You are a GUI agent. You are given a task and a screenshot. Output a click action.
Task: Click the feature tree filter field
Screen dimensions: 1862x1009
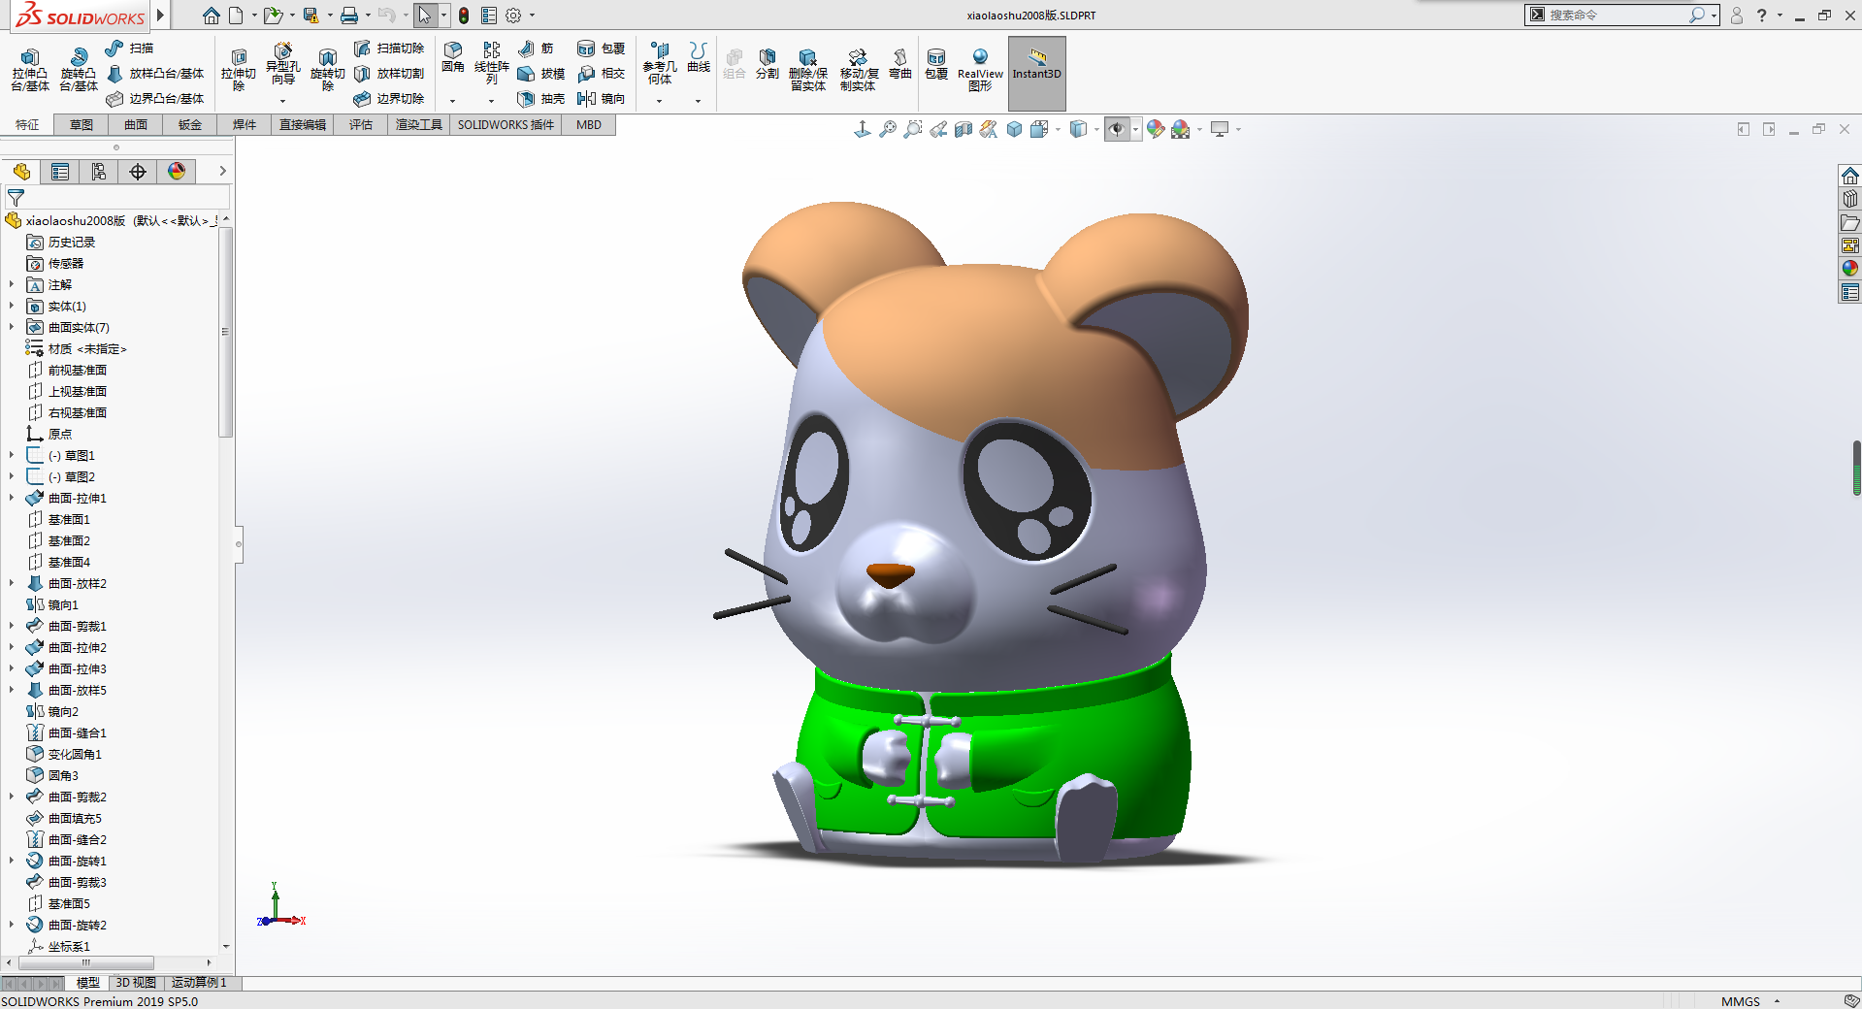pos(118,197)
